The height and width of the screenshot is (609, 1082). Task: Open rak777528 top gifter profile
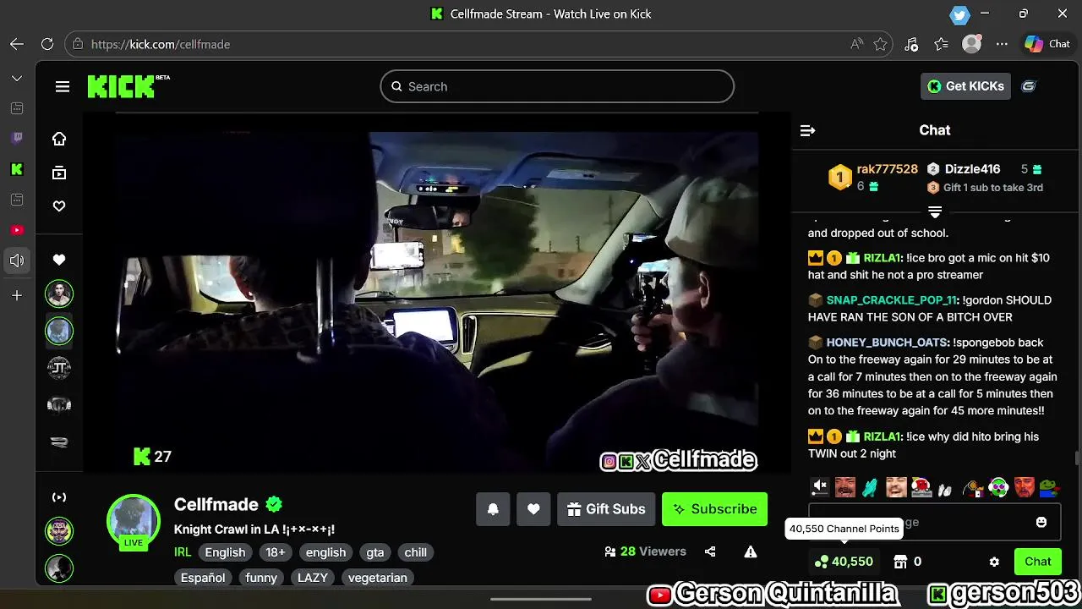887,169
